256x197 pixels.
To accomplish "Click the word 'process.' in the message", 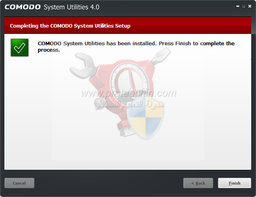I will 49,50.
